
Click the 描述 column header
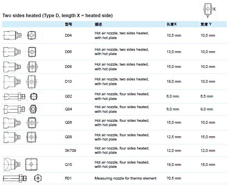(98, 24)
